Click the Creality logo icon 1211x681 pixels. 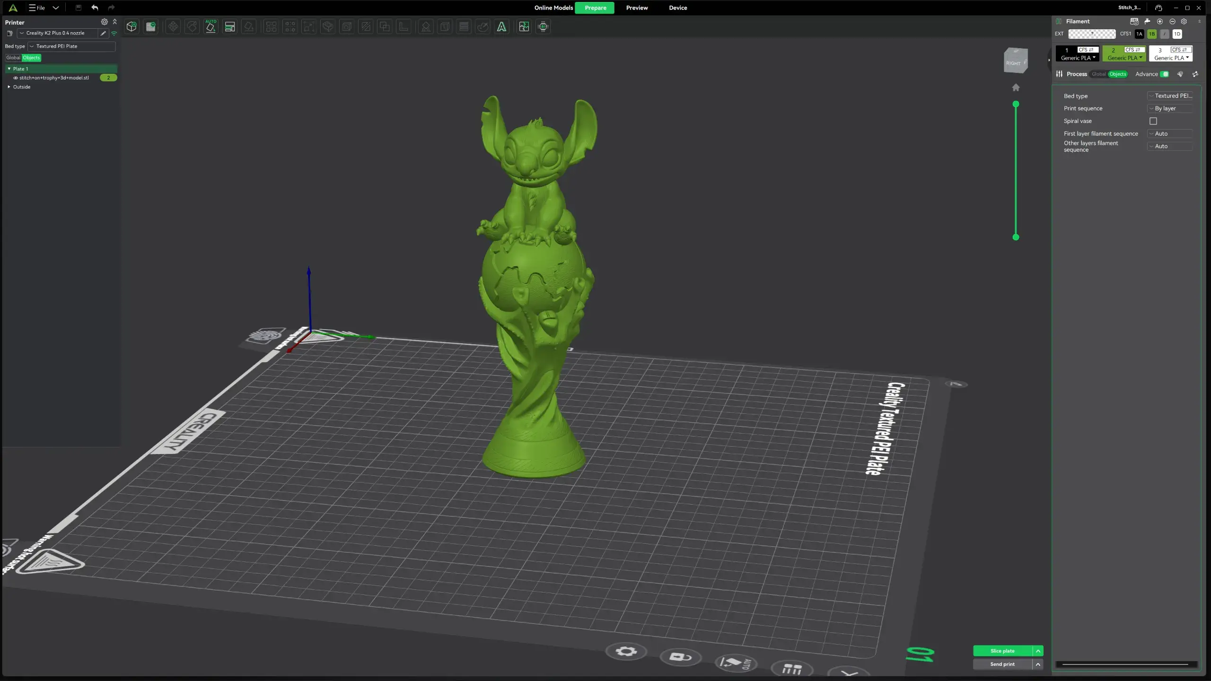[13, 8]
